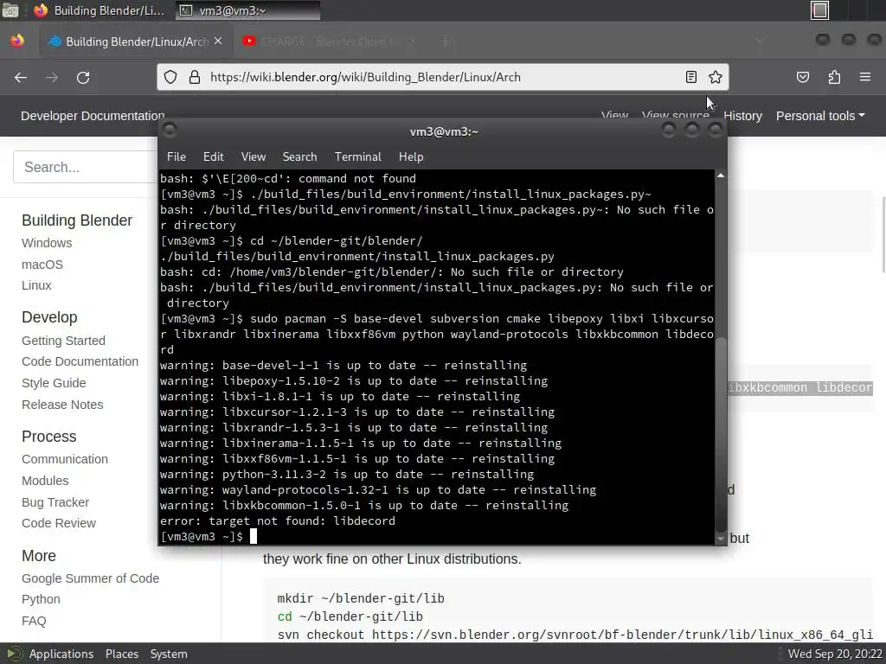Click the Applications menu logo icon
The height and width of the screenshot is (664, 886).
(x=14, y=654)
